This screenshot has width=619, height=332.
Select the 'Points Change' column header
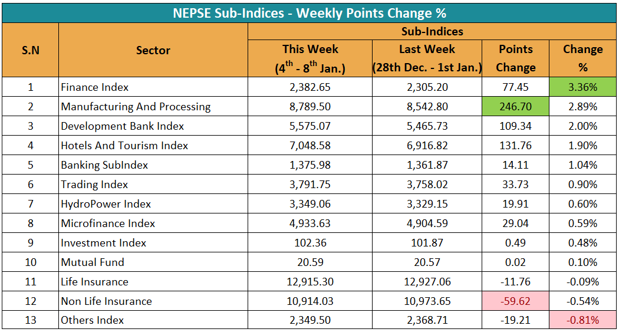515,58
